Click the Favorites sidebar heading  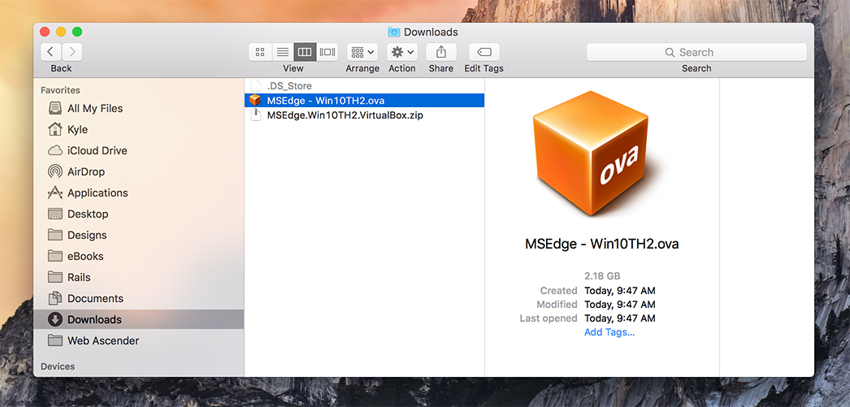(x=60, y=90)
